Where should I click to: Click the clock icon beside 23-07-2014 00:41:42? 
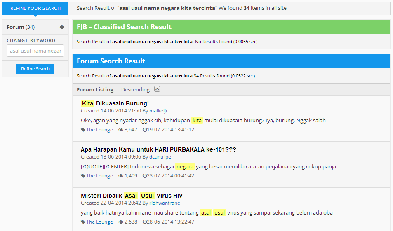[145, 176]
